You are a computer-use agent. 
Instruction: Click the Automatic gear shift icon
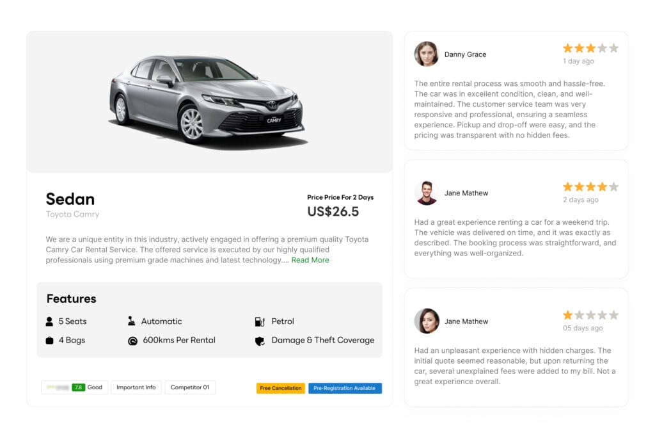(x=132, y=321)
